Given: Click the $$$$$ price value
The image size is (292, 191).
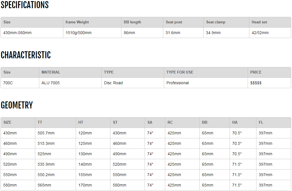Looking at the screenshot, I should [256, 83].
